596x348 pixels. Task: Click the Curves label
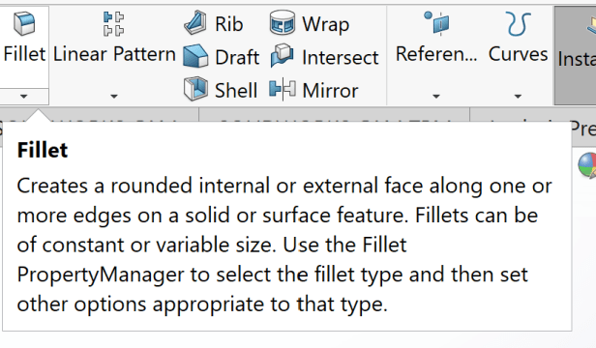518,54
